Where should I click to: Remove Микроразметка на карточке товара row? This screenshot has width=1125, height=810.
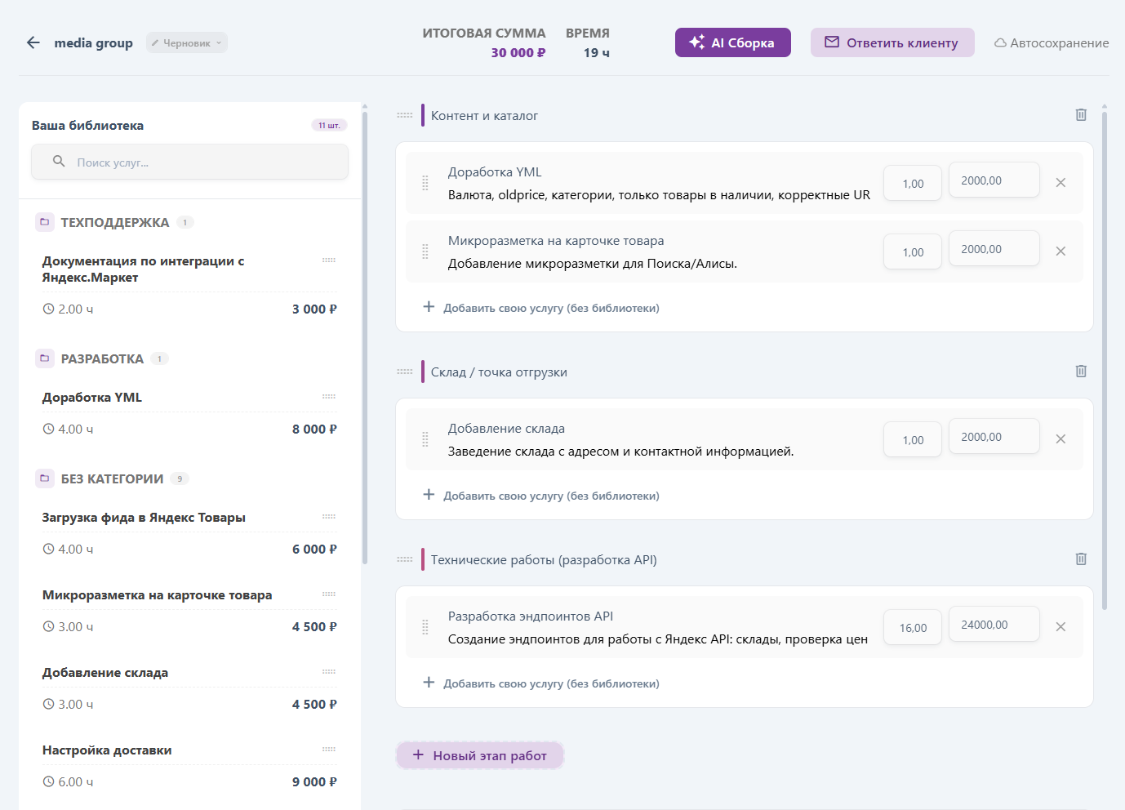(x=1061, y=251)
